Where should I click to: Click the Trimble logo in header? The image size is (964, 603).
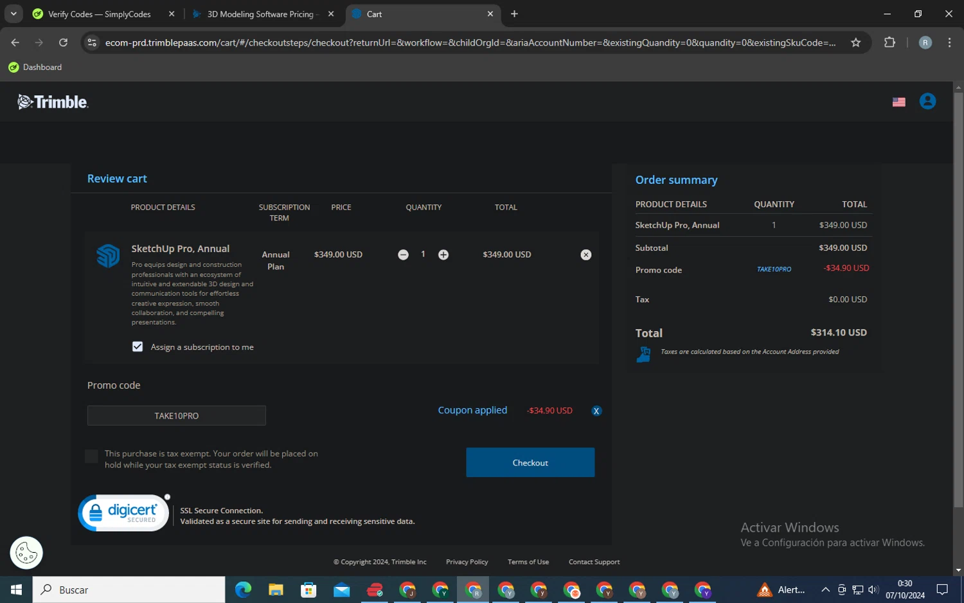click(53, 102)
